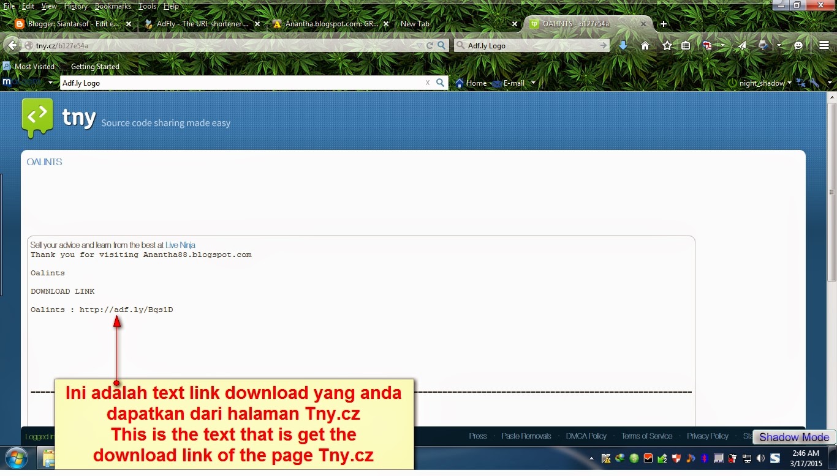Click the Internet Download Manager tray icon

click(x=620, y=458)
